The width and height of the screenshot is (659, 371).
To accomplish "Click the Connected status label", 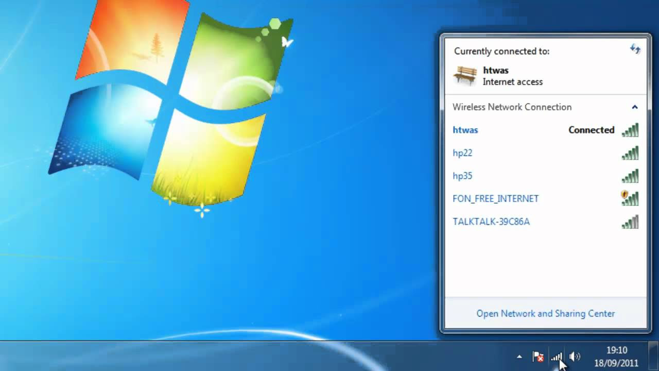I will coord(592,130).
